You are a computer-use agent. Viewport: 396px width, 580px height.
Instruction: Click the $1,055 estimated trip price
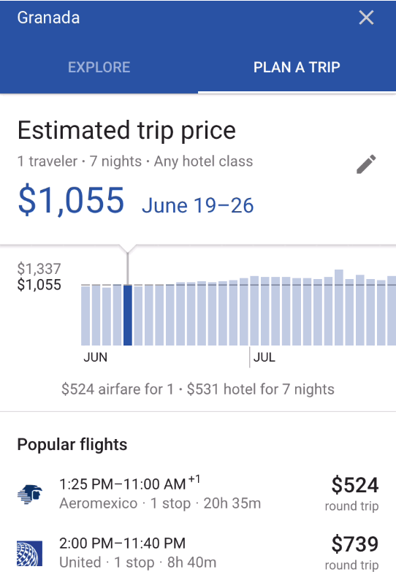71,200
